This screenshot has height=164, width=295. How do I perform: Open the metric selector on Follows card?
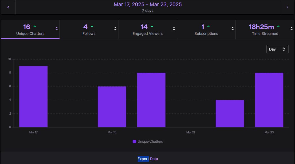click(x=115, y=28)
